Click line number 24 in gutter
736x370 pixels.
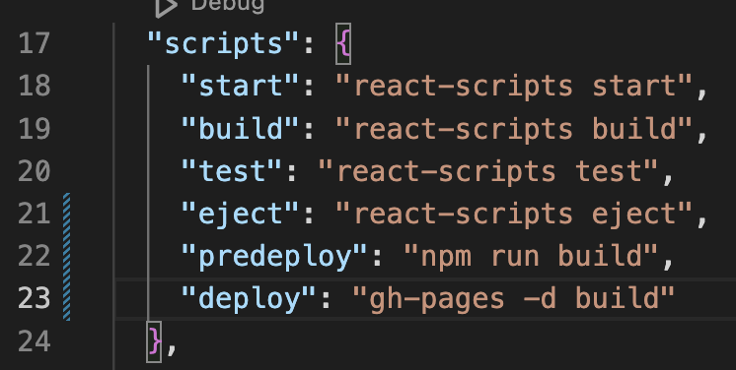34,341
